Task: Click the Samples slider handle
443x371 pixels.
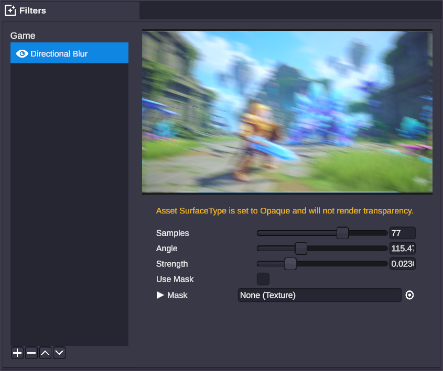Action: [x=342, y=233]
